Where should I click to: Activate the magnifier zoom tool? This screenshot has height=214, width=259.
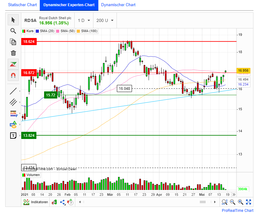tap(13, 31)
